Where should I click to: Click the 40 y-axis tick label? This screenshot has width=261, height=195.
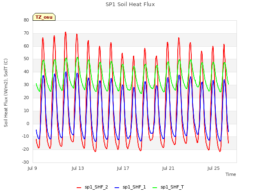click(26, 72)
